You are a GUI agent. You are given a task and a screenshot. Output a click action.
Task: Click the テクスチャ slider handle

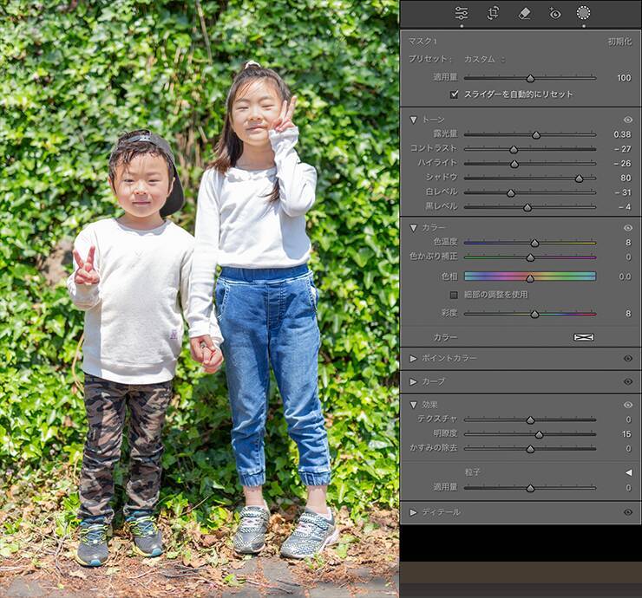[x=530, y=420]
